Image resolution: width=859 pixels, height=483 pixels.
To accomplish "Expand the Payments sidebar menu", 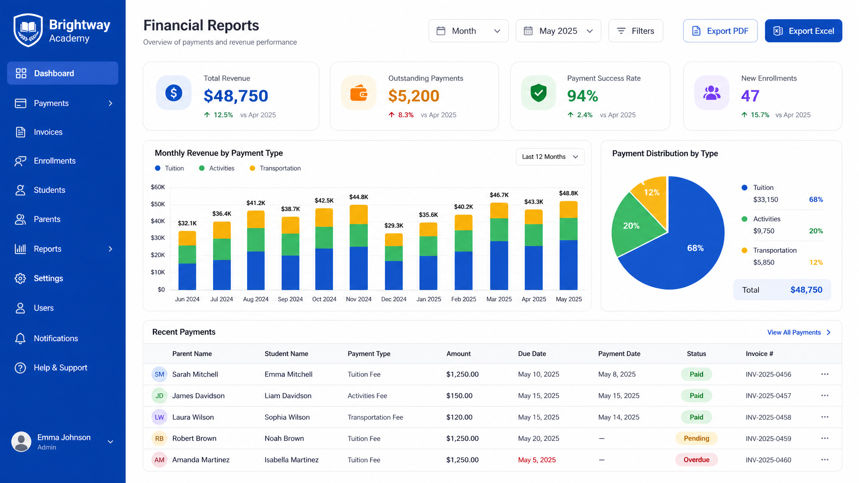I will (x=63, y=103).
